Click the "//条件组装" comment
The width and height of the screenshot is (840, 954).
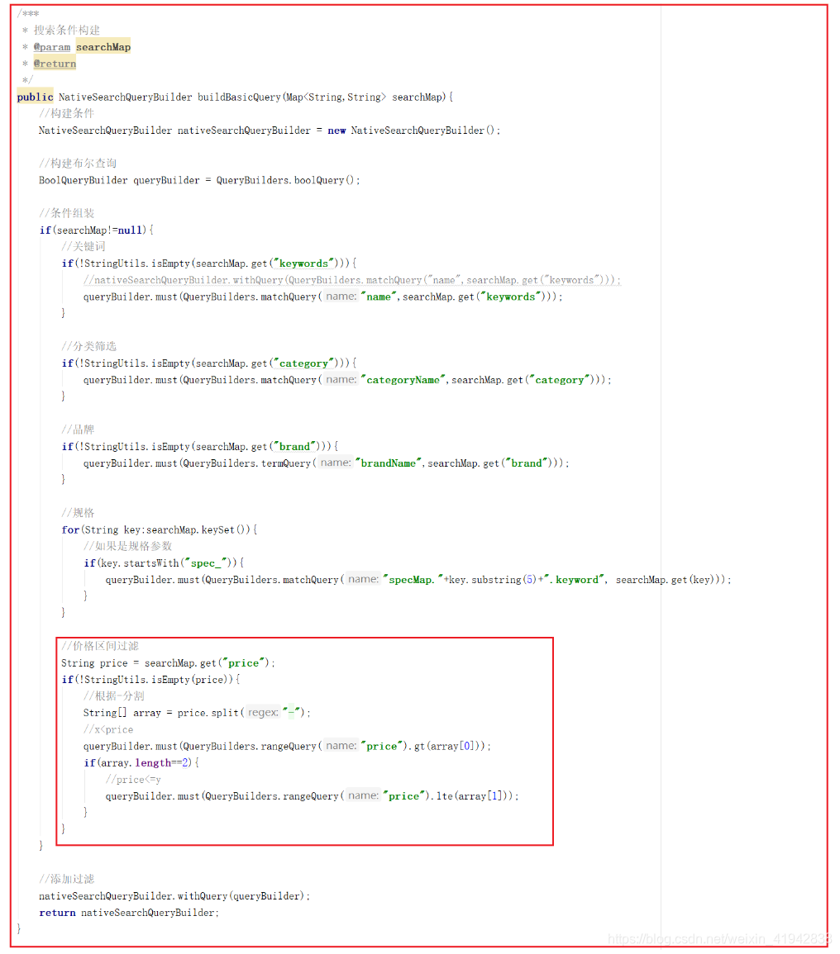66,213
